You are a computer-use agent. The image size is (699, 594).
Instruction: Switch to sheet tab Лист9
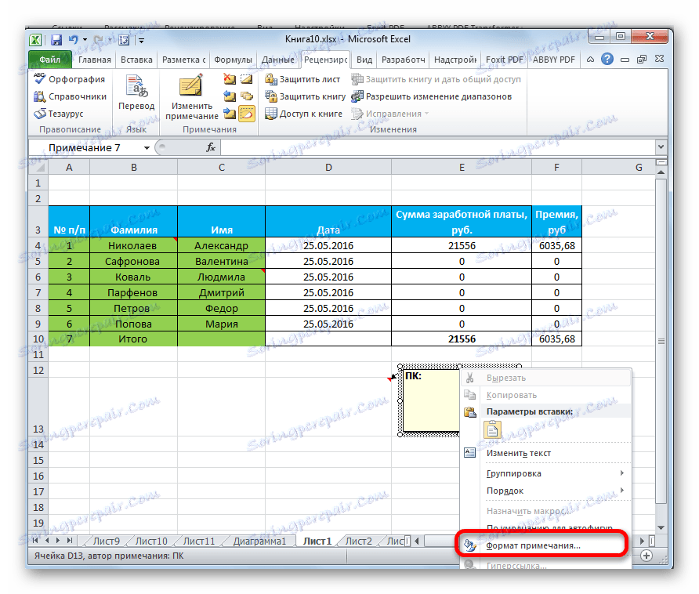tap(106, 541)
